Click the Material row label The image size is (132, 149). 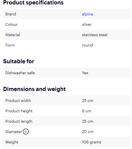point(13,35)
